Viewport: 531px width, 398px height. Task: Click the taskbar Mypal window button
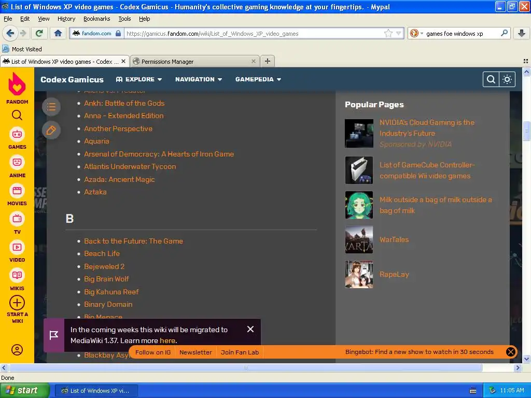tap(96, 391)
